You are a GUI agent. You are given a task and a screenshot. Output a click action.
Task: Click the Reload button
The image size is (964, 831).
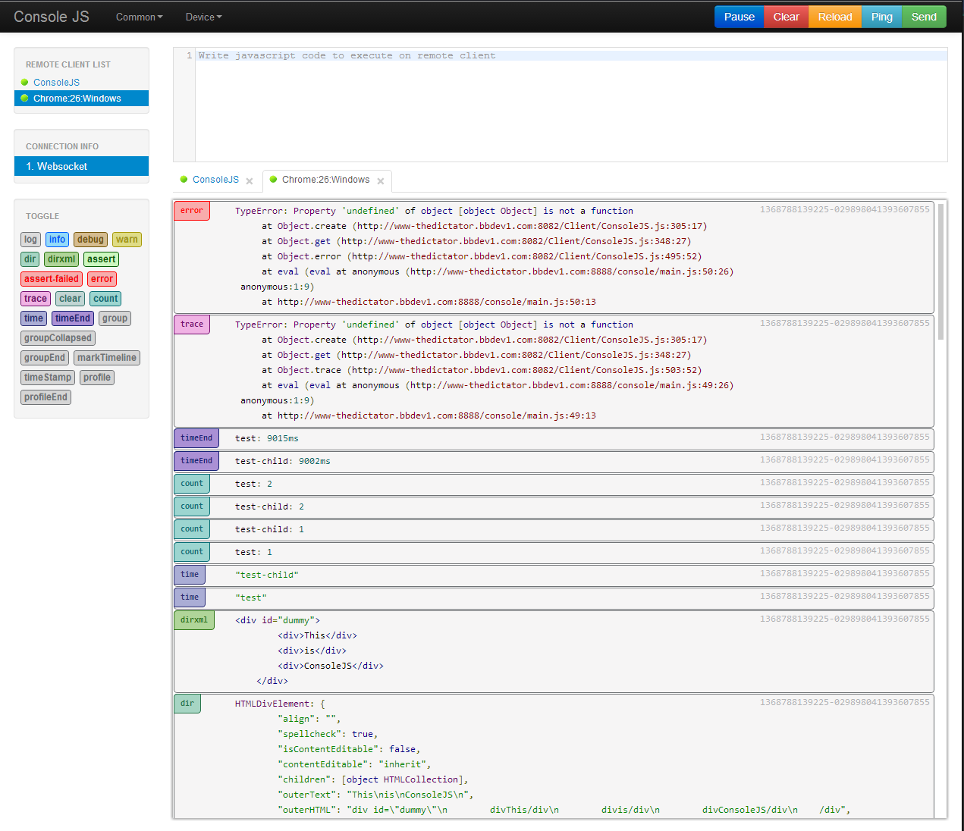(835, 17)
